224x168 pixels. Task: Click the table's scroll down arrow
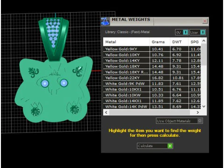(204, 106)
